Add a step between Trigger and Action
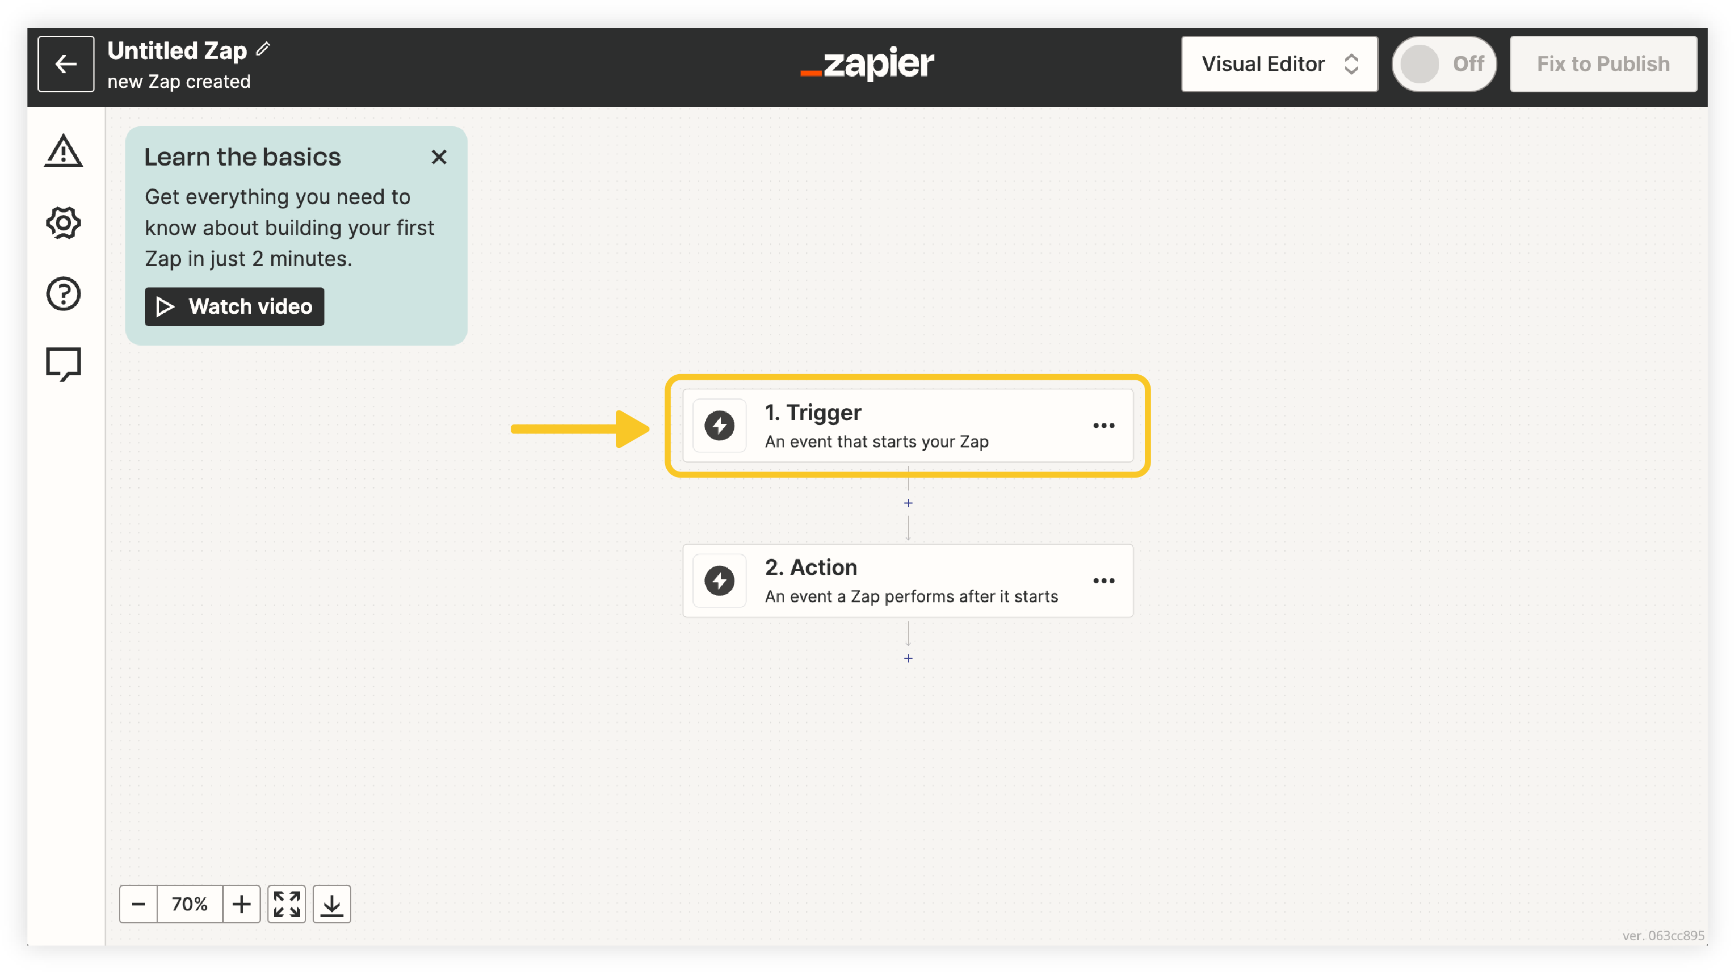Image resolution: width=1734 pixels, height=972 pixels. 908,503
